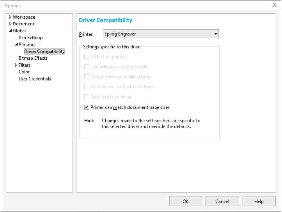Select the Driver Compatibility tree item

tap(44, 51)
